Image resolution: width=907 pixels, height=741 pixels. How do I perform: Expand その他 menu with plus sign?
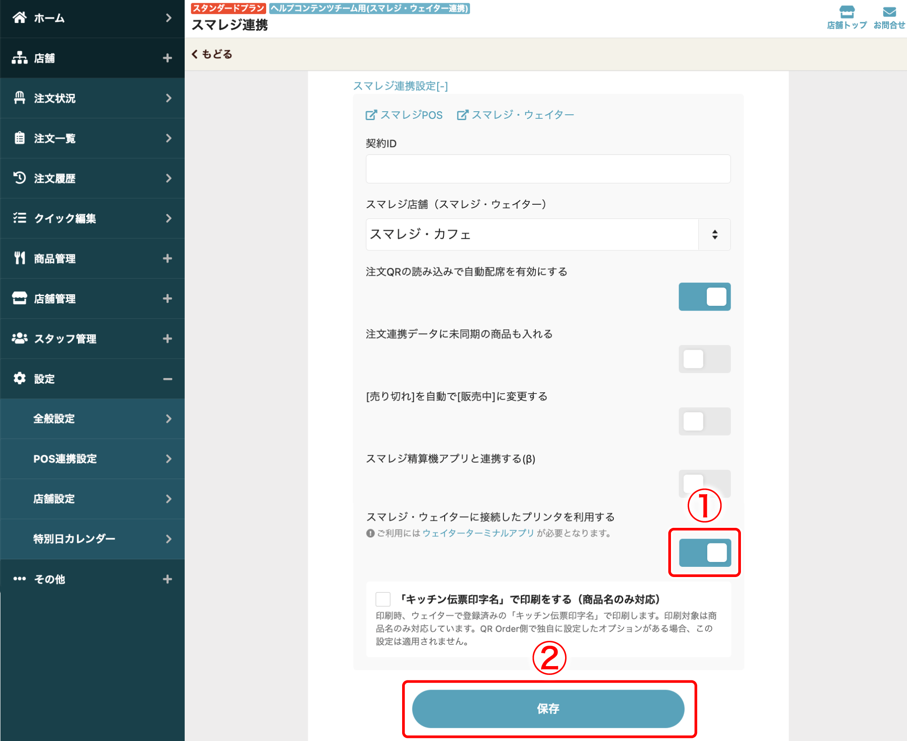click(167, 579)
